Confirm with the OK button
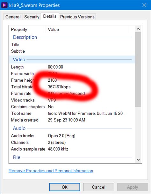 pyautogui.click(x=64, y=187)
